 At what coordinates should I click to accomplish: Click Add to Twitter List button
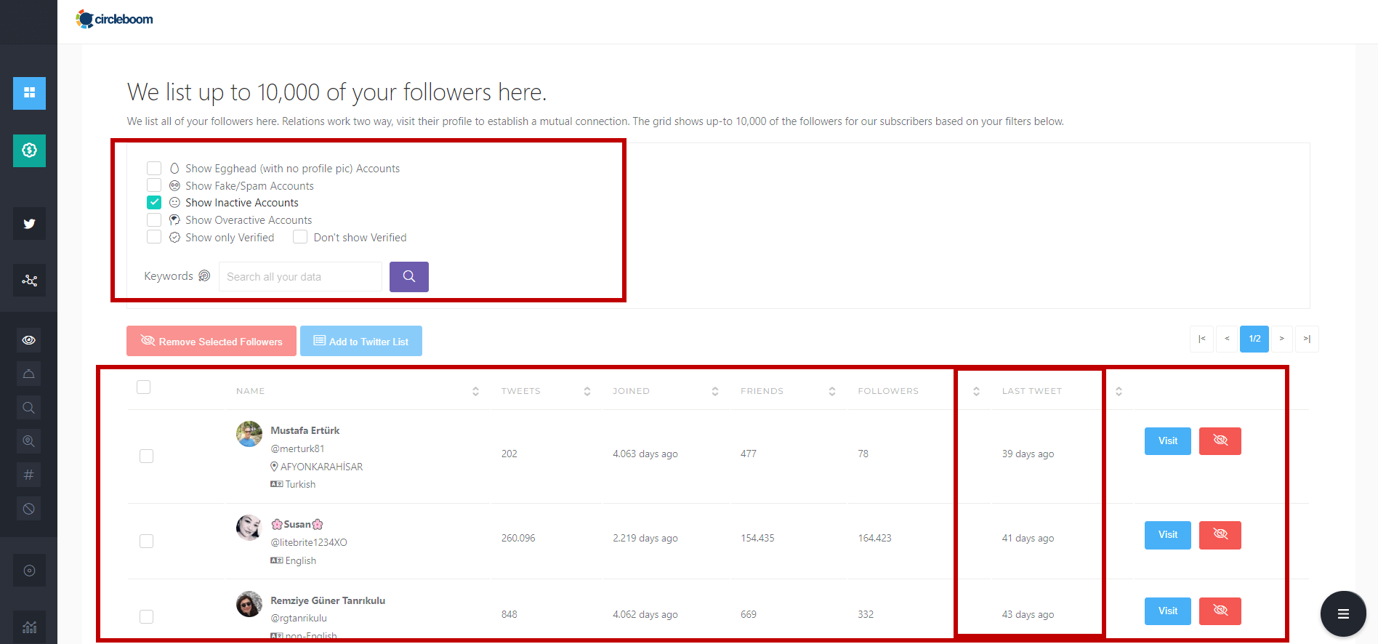[x=361, y=341]
